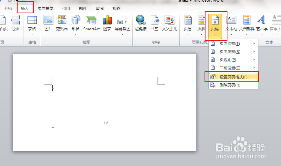Click the 页码 page number button
The height and width of the screenshot is (166, 281).
(x=215, y=26)
